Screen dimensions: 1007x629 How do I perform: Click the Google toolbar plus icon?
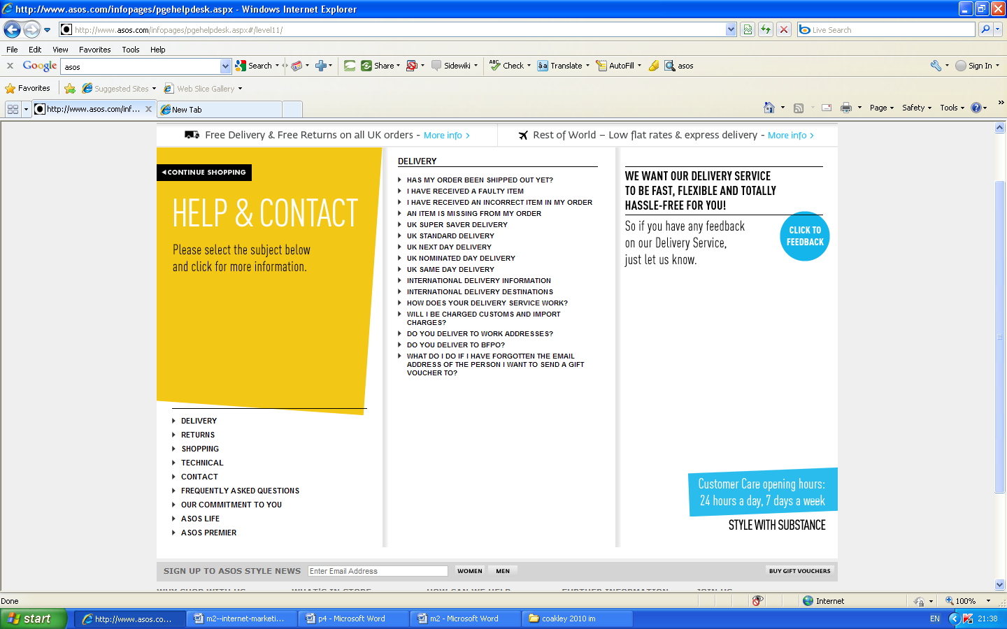pos(321,66)
